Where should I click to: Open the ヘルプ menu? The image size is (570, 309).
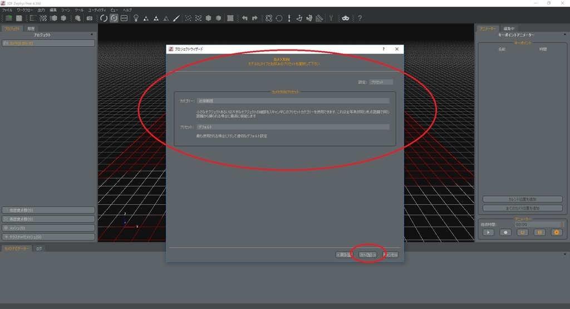127,10
